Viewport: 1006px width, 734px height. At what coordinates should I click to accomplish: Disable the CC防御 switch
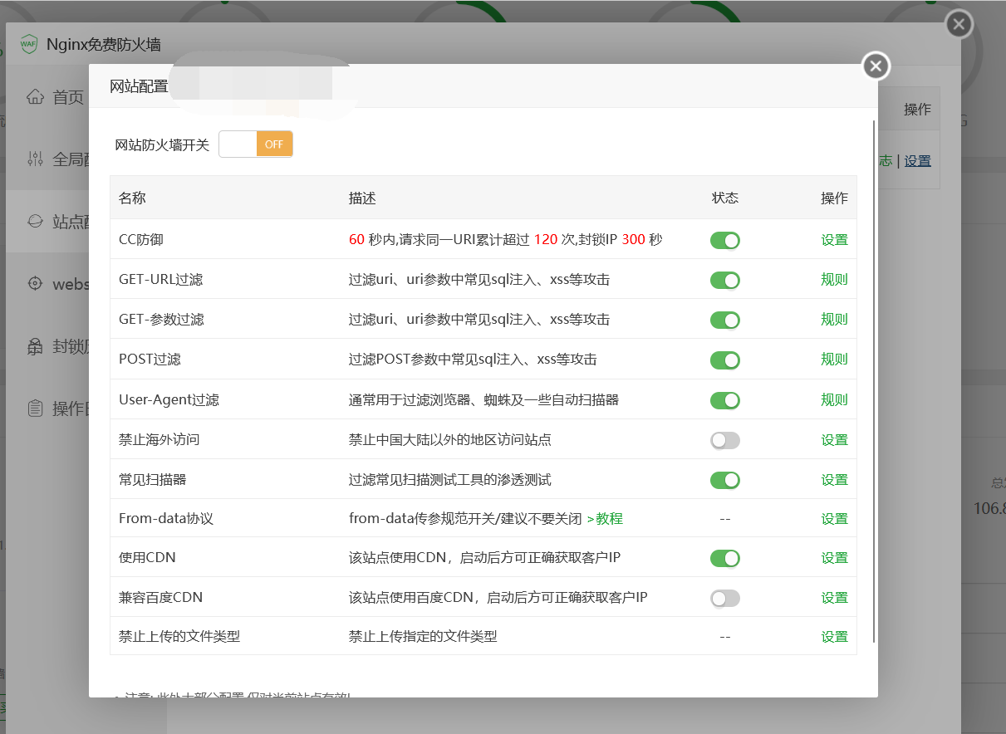725,241
